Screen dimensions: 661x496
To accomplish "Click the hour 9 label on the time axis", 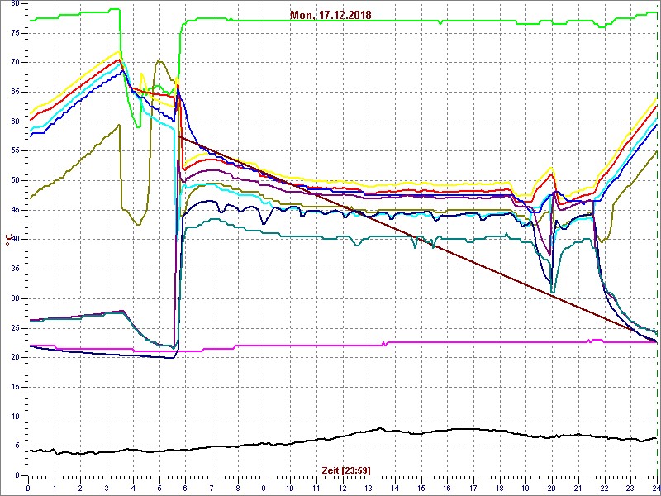I will pos(264,487).
